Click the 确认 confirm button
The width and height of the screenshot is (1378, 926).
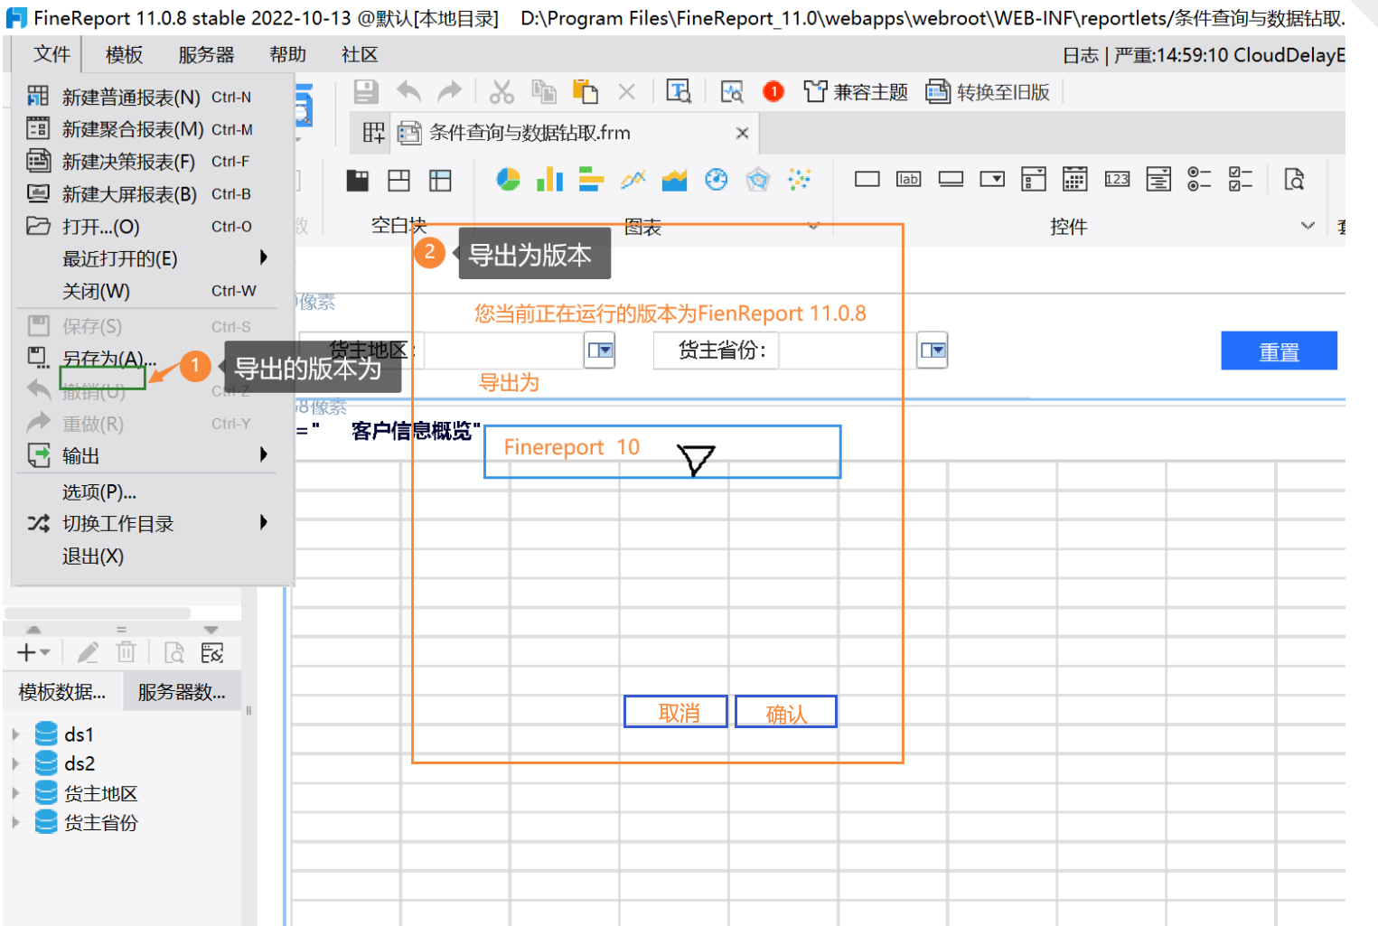click(786, 712)
